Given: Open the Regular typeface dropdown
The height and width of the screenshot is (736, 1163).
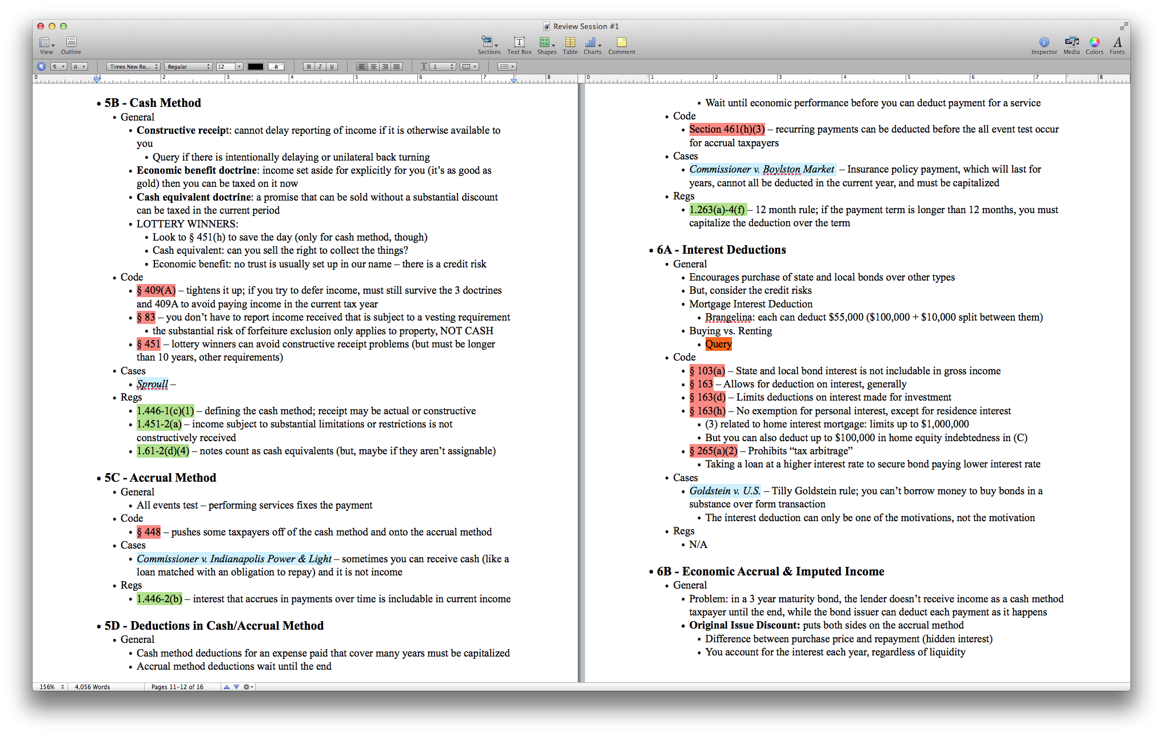Looking at the screenshot, I should (x=188, y=67).
